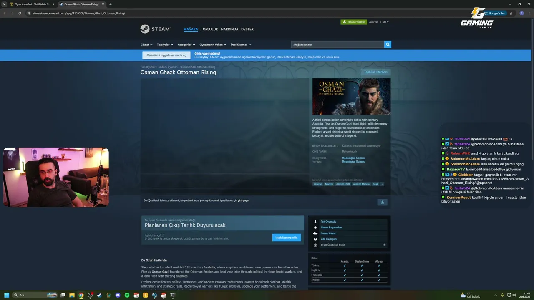The image size is (534, 300).
Task: Open a new browser tab
Action: coord(110,4)
